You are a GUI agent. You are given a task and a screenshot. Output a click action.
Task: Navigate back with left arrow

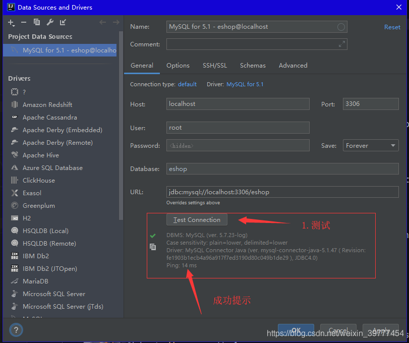click(102, 22)
